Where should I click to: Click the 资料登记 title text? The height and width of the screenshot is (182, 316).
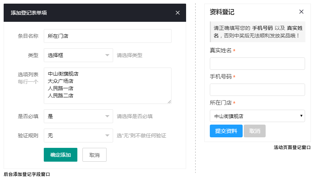[222, 12]
